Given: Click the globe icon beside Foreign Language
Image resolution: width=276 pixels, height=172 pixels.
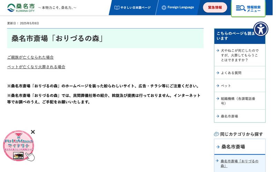Looking at the screenshot, I should click(164, 8).
